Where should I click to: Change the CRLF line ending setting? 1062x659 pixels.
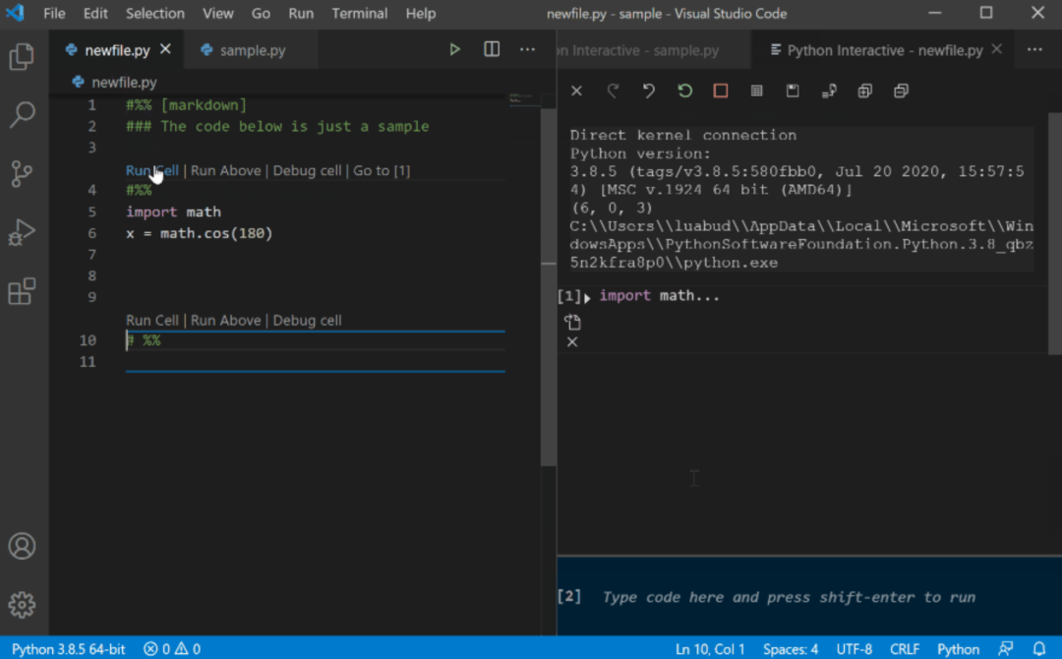(x=904, y=649)
